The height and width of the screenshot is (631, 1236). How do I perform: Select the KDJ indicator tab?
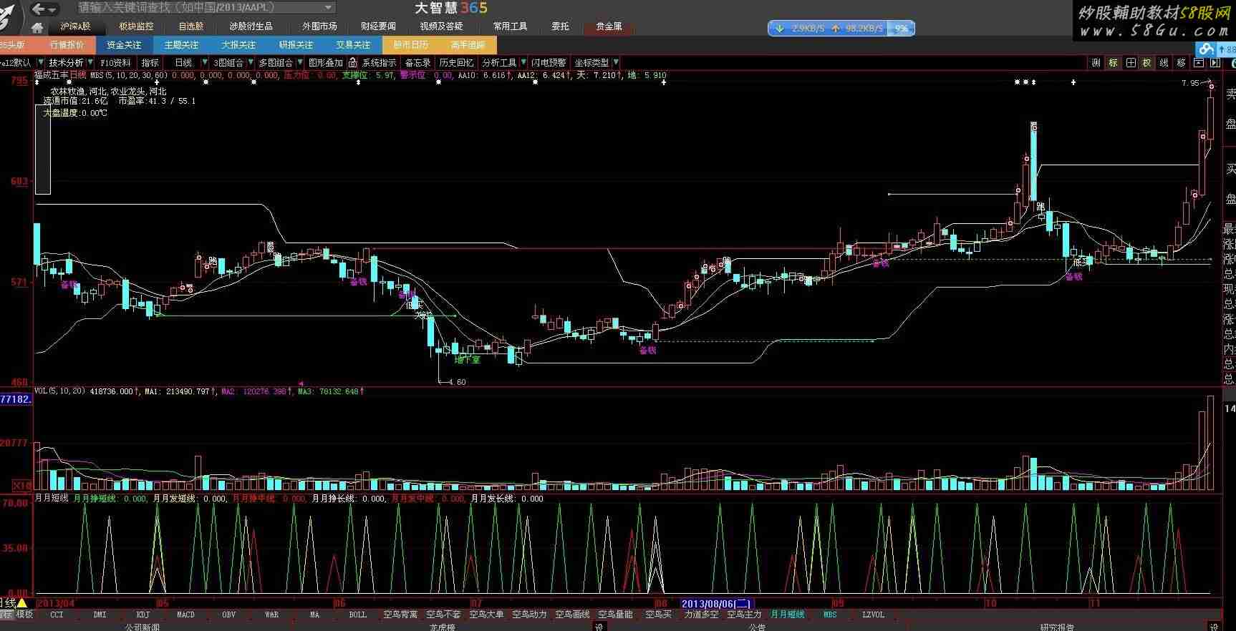(143, 615)
